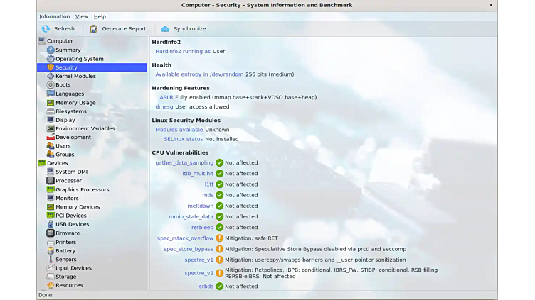Open the Help menu
This screenshot has width=535, height=300.
point(100,16)
